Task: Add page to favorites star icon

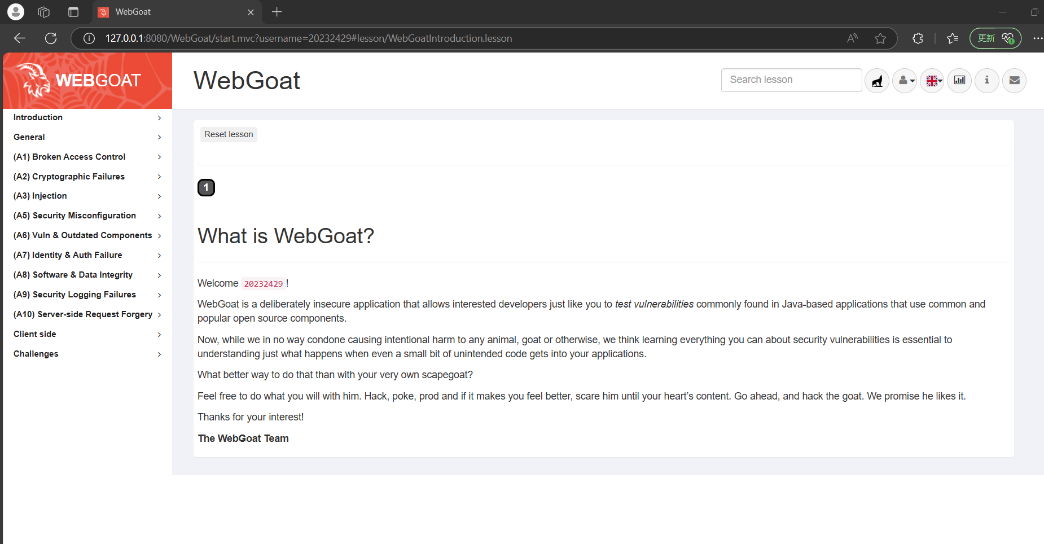Action: pyautogui.click(x=880, y=38)
